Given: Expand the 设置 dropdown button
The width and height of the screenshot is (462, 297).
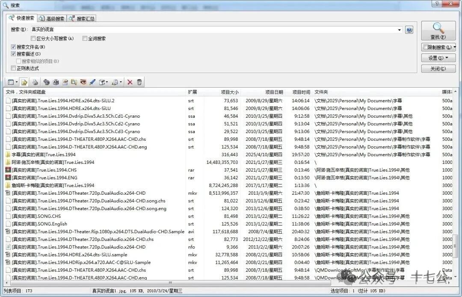Looking at the screenshot, I should coord(438,58).
